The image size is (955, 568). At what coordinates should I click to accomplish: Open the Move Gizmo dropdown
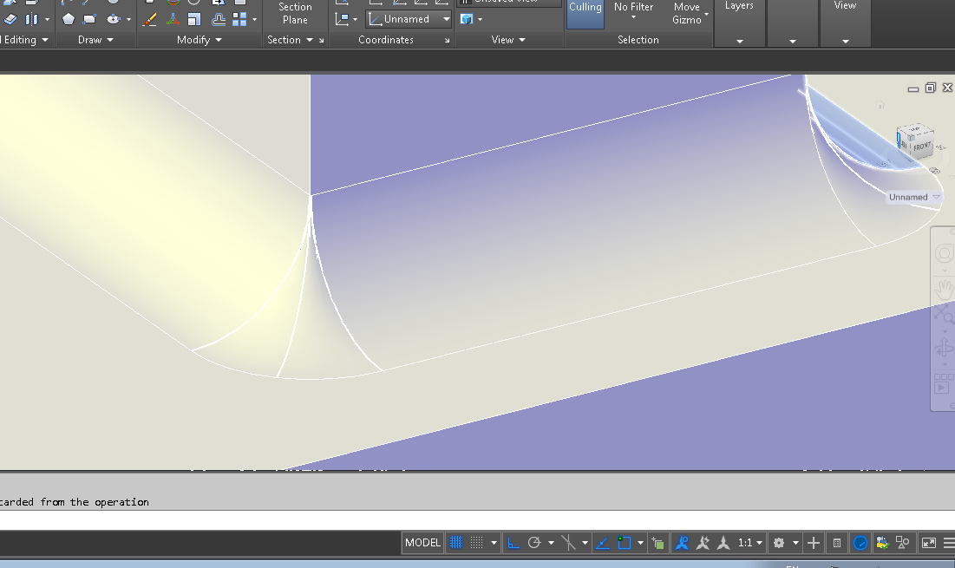click(x=690, y=13)
